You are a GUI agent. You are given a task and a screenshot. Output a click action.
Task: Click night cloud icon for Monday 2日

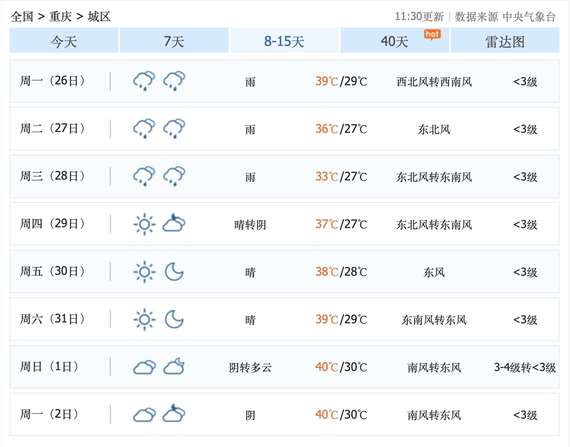[x=174, y=414]
